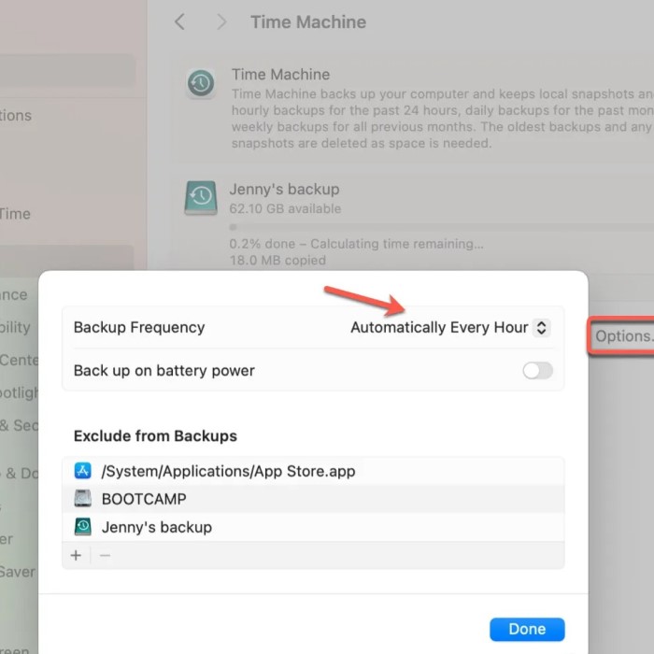Viewport: 654px width, 654px height.
Task: Click the '62.10 GB available' text
Action: [x=285, y=208]
